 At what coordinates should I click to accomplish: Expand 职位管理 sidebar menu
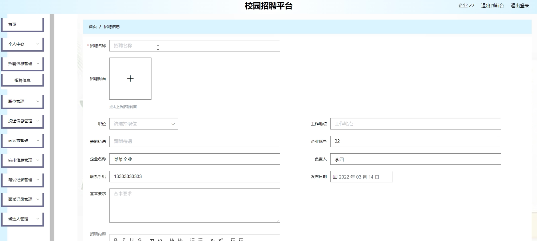(23, 102)
